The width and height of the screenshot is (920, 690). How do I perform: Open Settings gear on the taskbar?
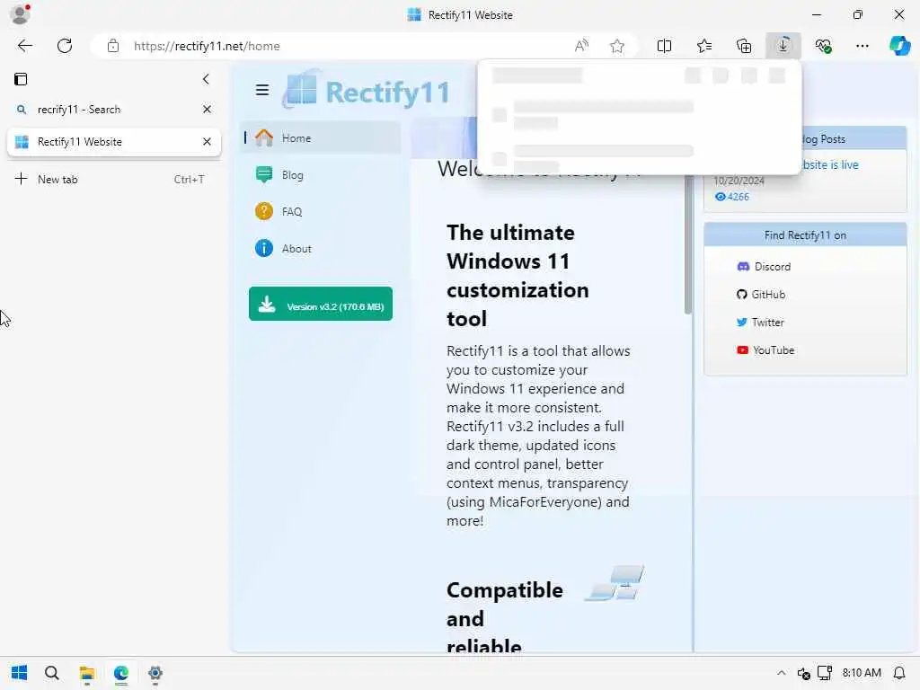(155, 673)
